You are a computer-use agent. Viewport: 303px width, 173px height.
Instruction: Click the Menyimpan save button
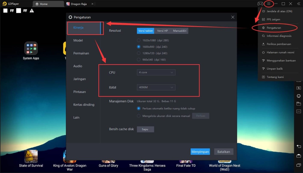200,152
